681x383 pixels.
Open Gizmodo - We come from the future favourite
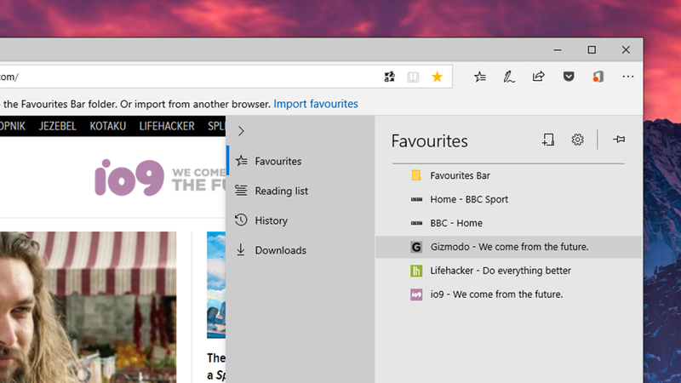[x=508, y=247]
